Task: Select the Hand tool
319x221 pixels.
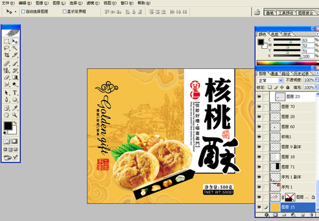Action: click(x=7, y=115)
